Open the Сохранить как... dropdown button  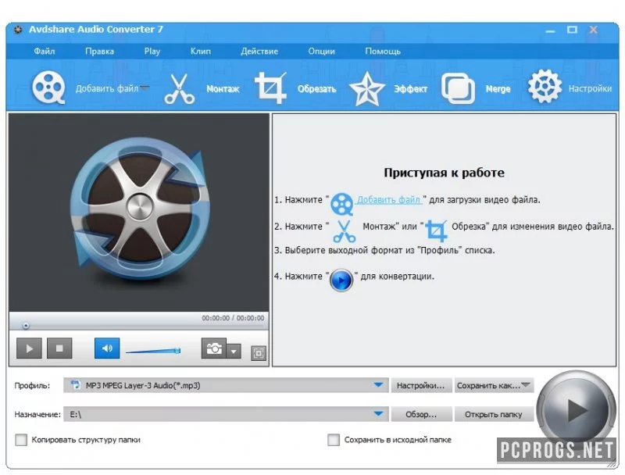pyautogui.click(x=494, y=385)
